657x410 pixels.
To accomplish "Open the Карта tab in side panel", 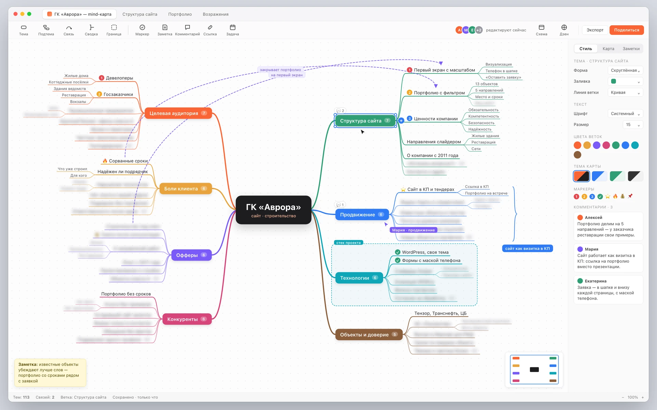I will [x=608, y=49].
